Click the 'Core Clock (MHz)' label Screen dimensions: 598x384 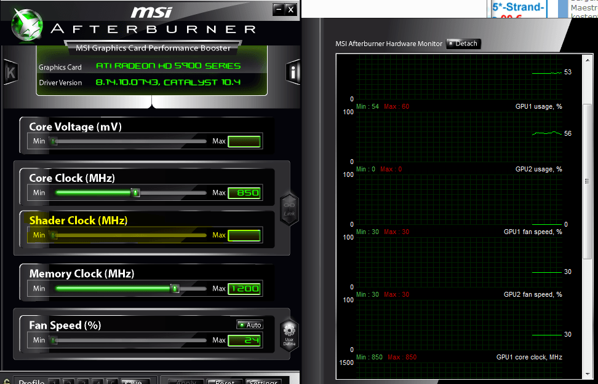point(72,178)
